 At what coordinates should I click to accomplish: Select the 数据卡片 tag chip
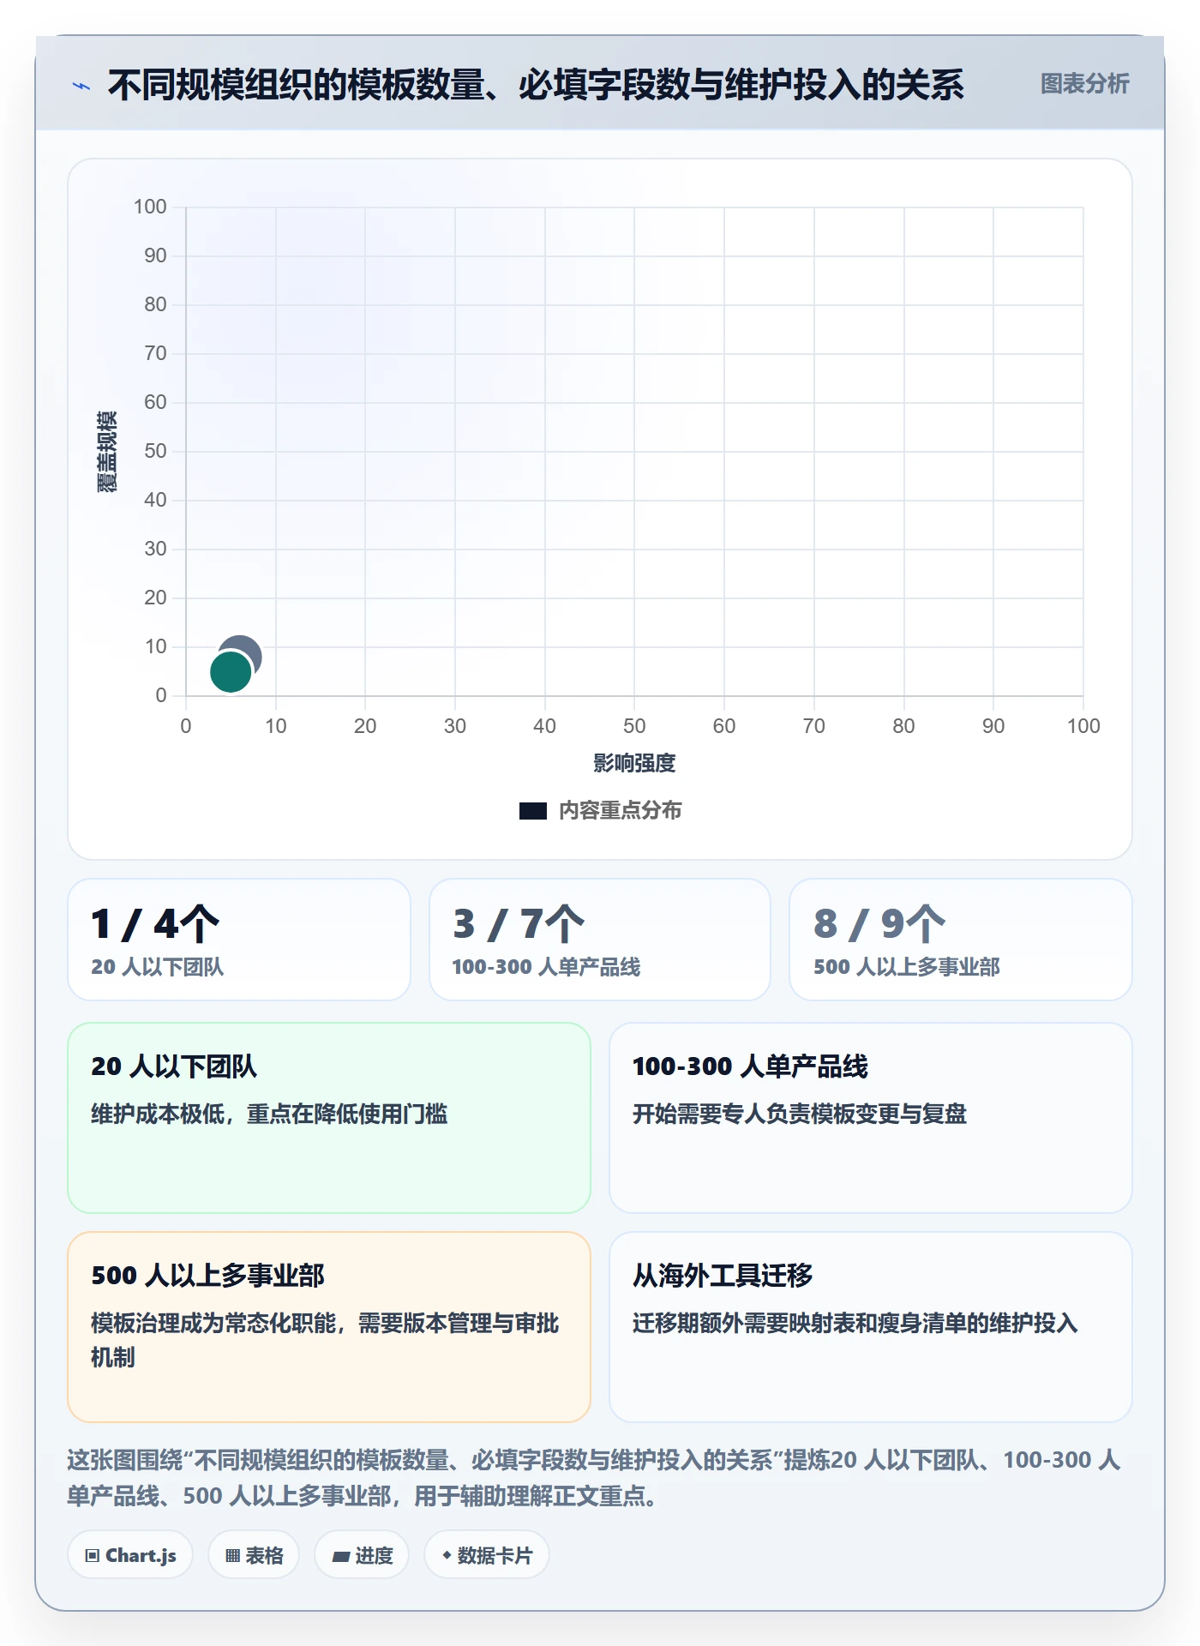click(487, 1555)
